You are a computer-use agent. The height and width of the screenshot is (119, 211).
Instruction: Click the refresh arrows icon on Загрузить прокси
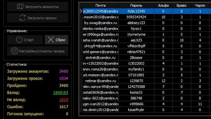(22, 18)
